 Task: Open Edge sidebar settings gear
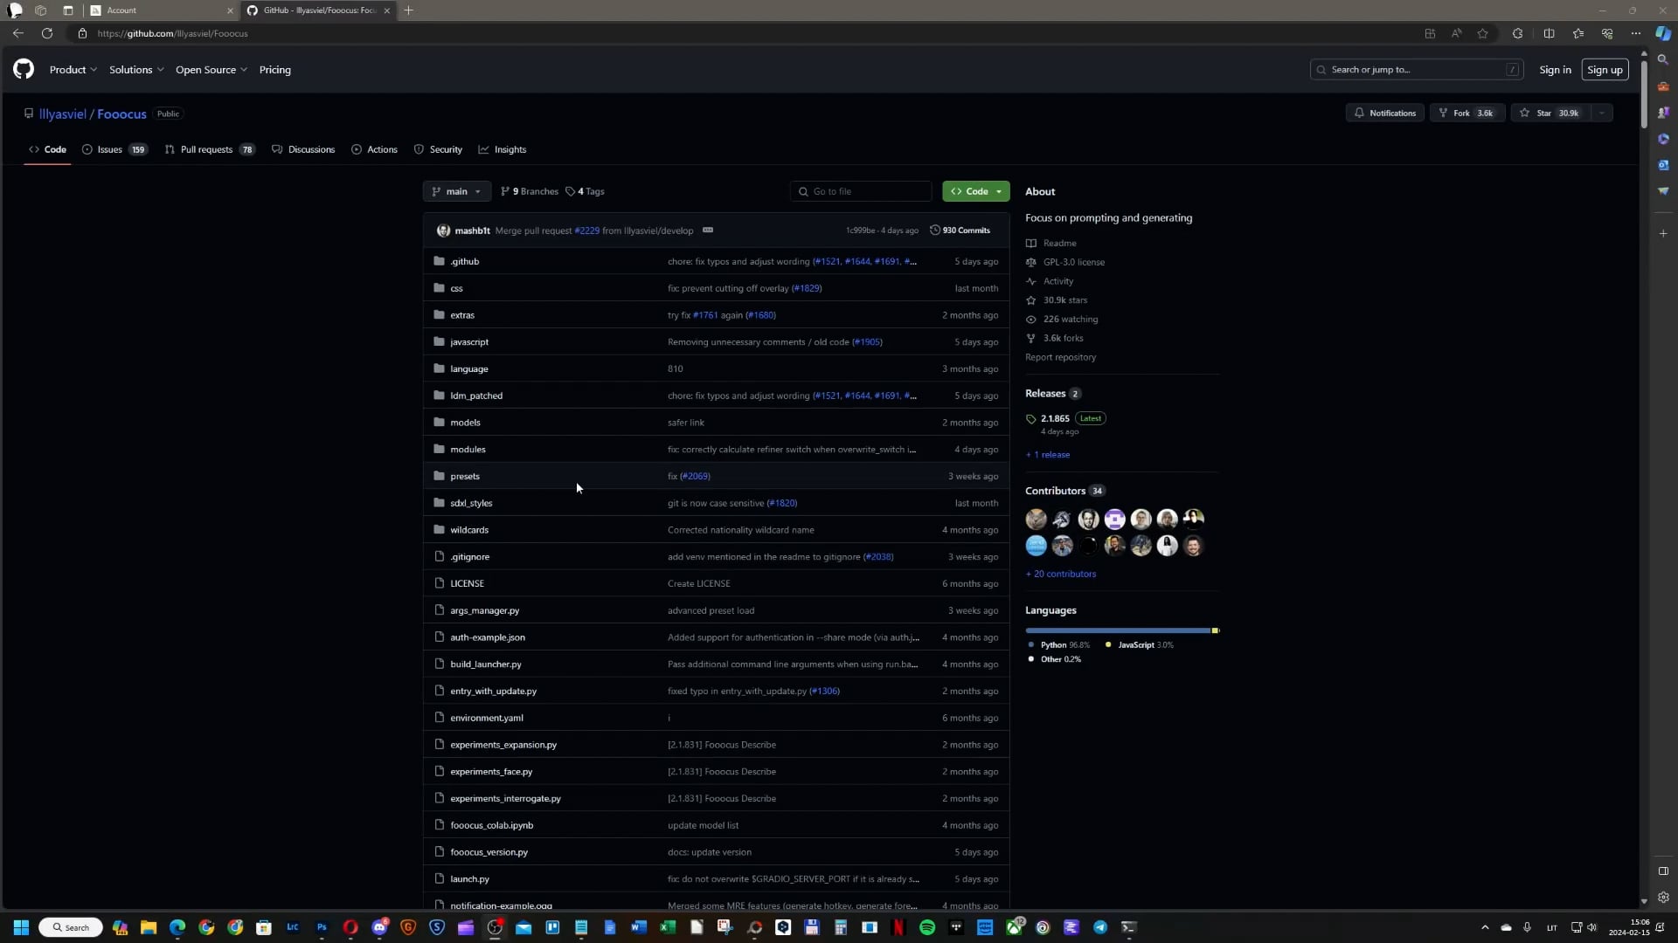pyautogui.click(x=1663, y=898)
